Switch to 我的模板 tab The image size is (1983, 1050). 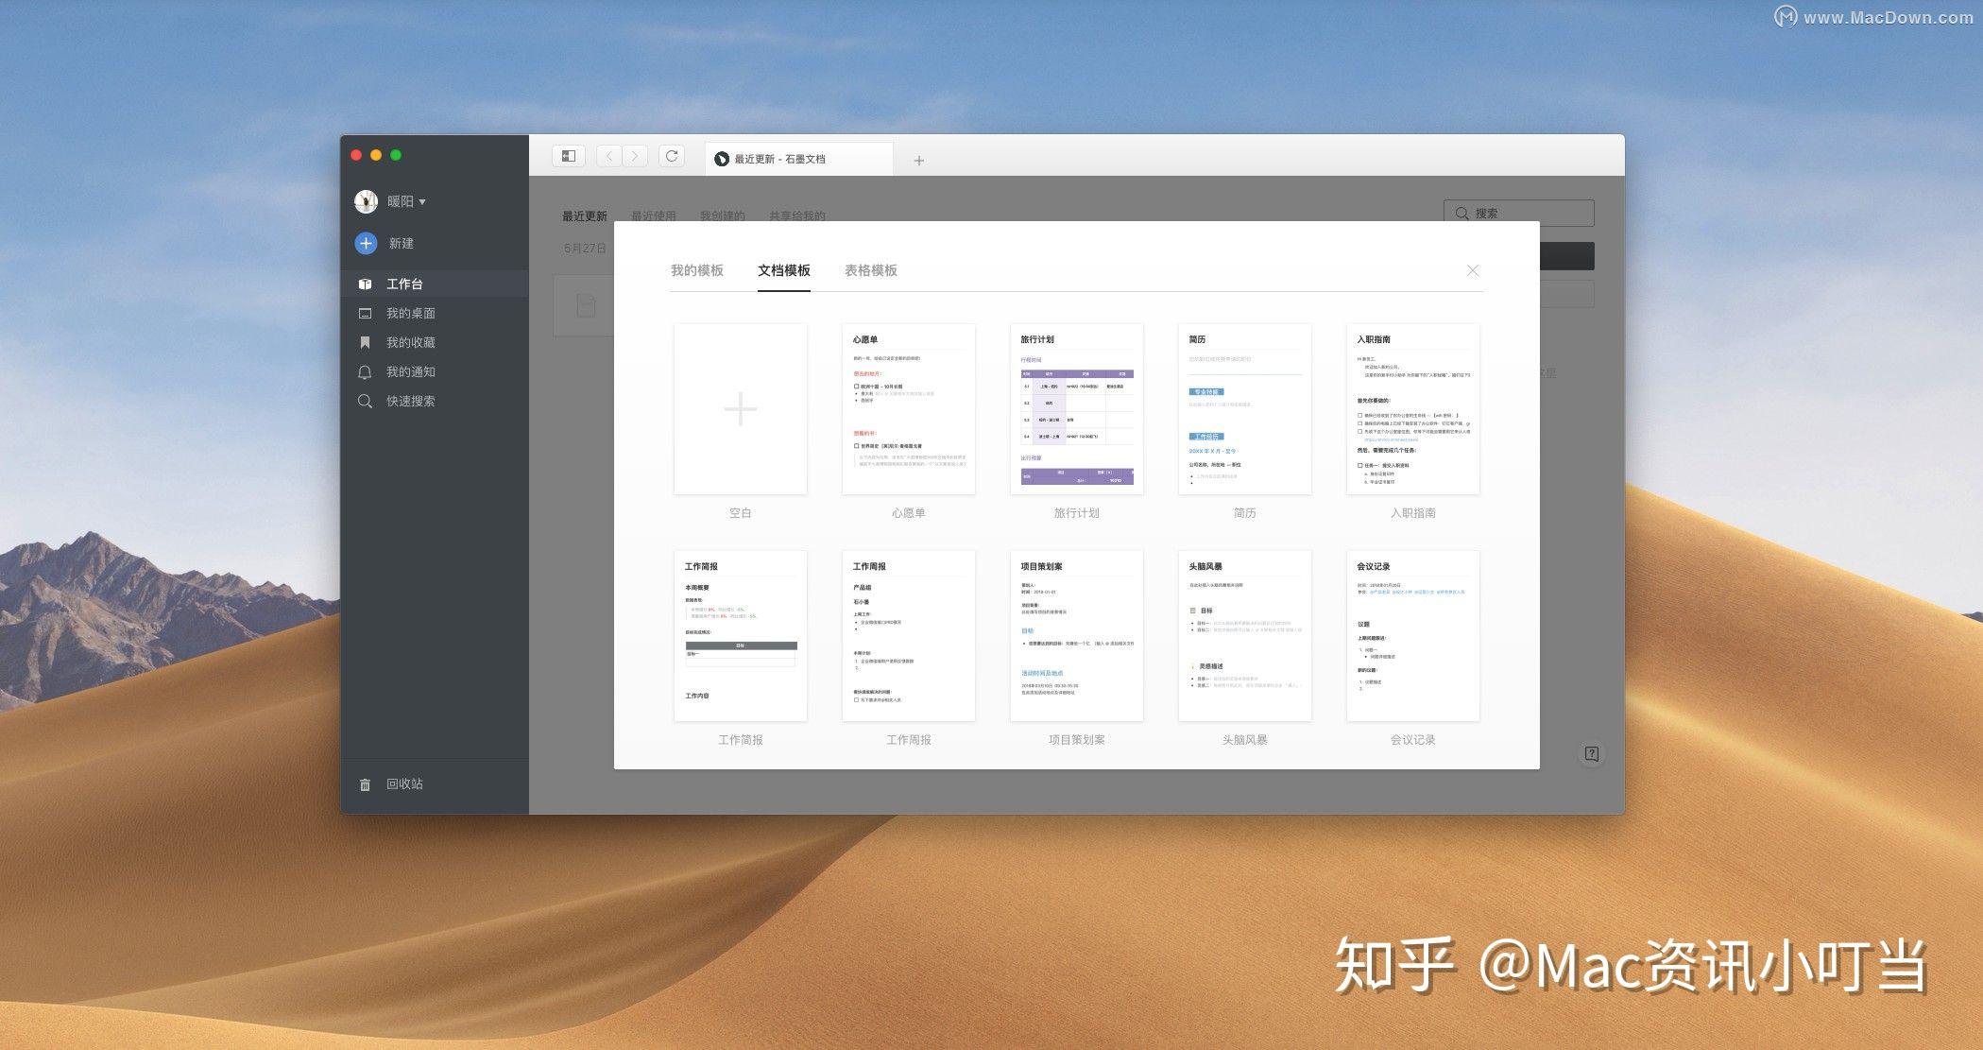coord(697,270)
